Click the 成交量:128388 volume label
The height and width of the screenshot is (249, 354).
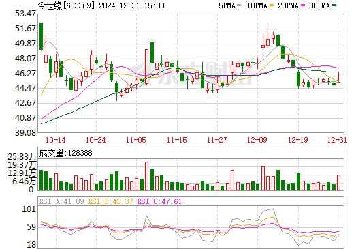65,153
